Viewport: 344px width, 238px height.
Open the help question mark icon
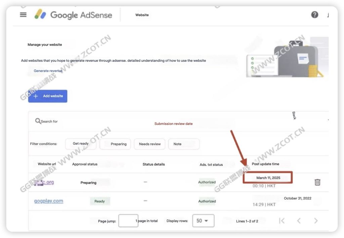click(314, 15)
